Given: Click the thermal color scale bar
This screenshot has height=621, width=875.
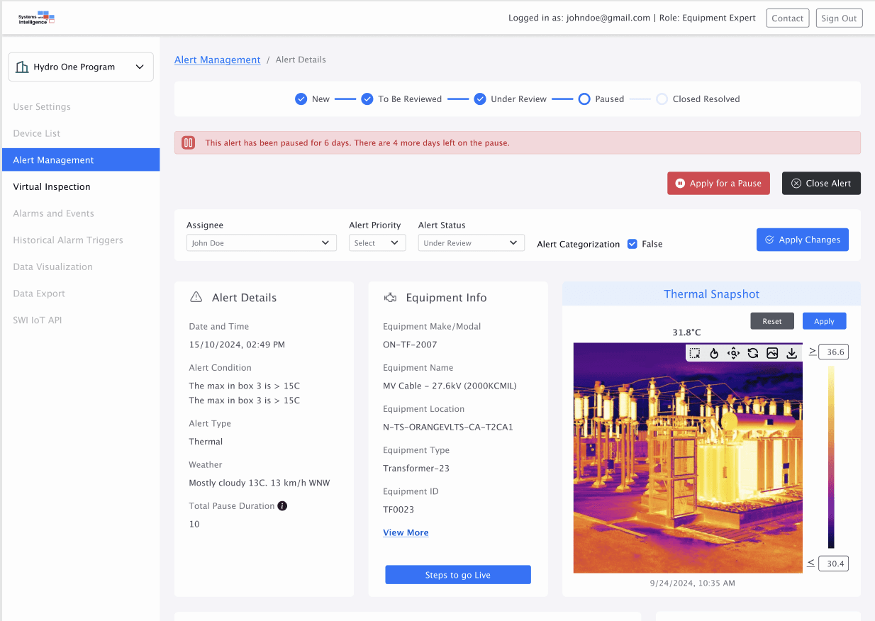Looking at the screenshot, I should (831, 457).
